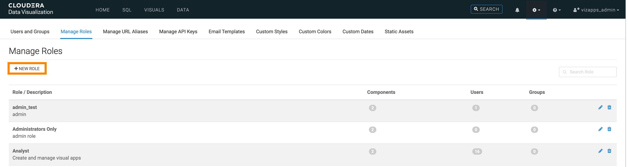Expand the gear settings dropdown

(536, 10)
